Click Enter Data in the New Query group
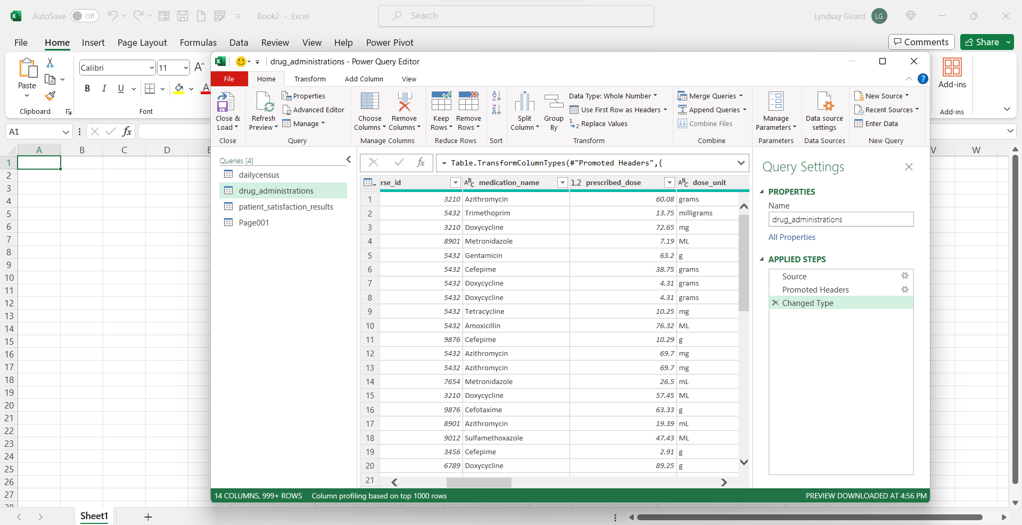1022x525 pixels. tap(876, 123)
